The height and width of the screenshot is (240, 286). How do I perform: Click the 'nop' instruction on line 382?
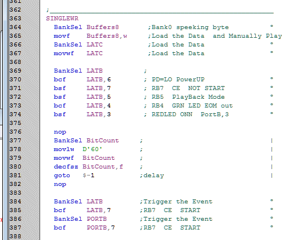60,184
